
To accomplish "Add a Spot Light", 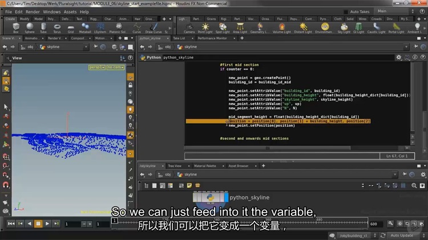I will pos(223,28).
